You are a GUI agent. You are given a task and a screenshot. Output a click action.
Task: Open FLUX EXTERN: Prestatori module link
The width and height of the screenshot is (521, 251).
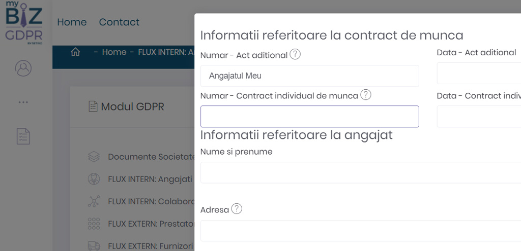point(151,224)
